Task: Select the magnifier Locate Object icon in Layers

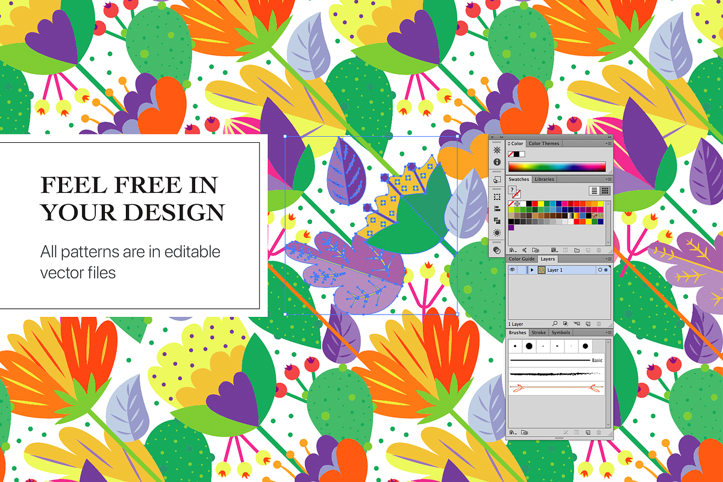Action: point(555,324)
